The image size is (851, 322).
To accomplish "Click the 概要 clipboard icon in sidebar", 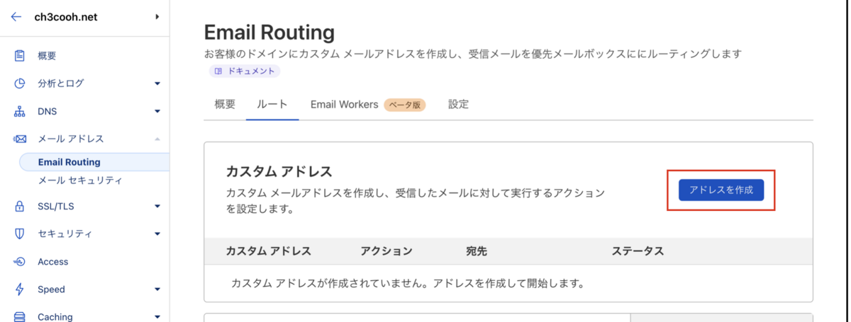I will tap(20, 55).
